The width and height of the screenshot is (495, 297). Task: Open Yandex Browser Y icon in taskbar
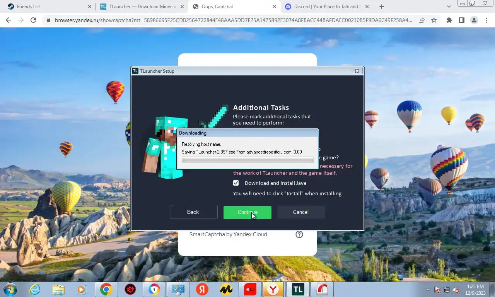(x=274, y=289)
